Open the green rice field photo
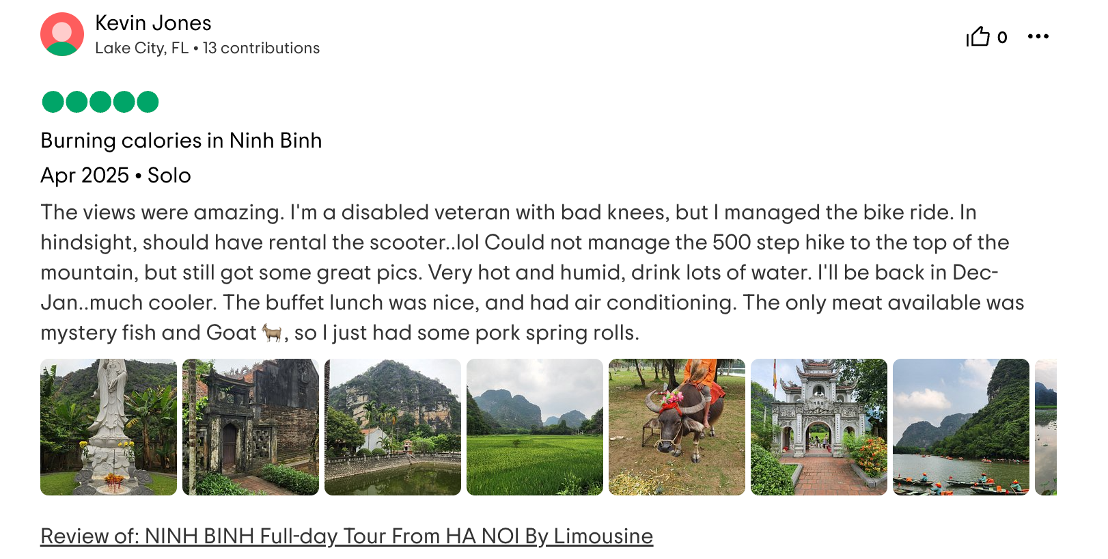Image resolution: width=1108 pixels, height=559 pixels. tap(535, 427)
